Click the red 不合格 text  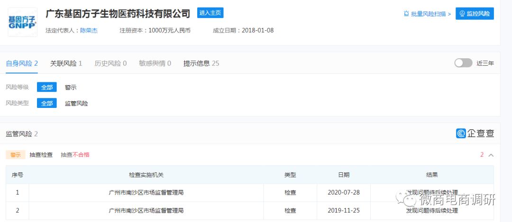[81, 155]
